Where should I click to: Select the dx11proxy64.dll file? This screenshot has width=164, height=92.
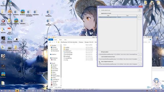click(69, 54)
